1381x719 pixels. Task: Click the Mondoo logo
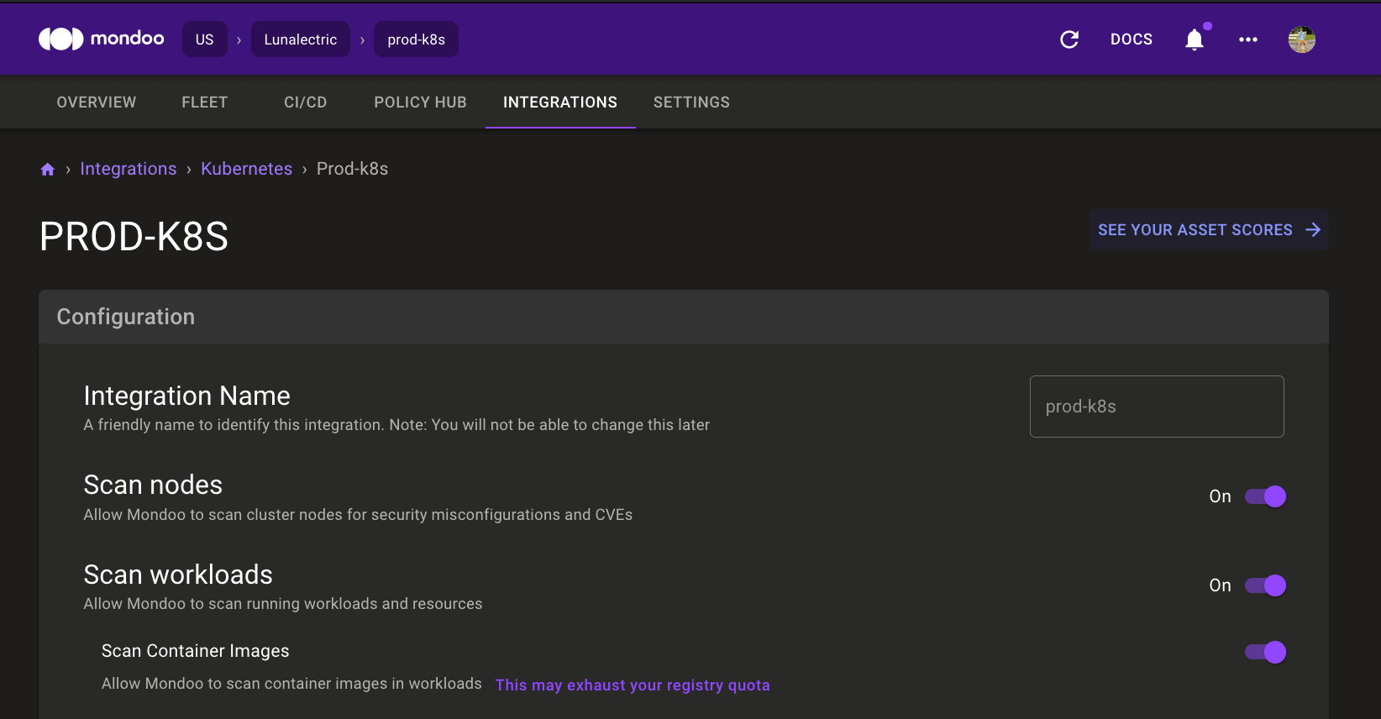(101, 39)
